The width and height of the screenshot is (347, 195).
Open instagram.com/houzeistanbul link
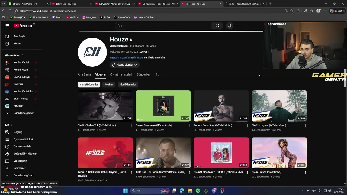pos(126,57)
